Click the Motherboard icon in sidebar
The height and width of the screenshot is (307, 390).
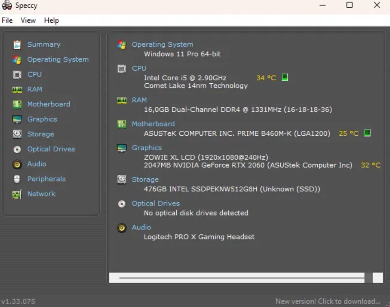(x=17, y=104)
